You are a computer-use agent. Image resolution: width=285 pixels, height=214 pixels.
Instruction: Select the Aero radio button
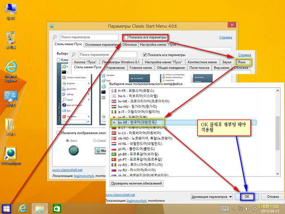(67, 140)
